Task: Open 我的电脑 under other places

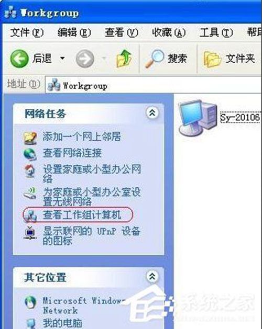Action: tap(62, 323)
